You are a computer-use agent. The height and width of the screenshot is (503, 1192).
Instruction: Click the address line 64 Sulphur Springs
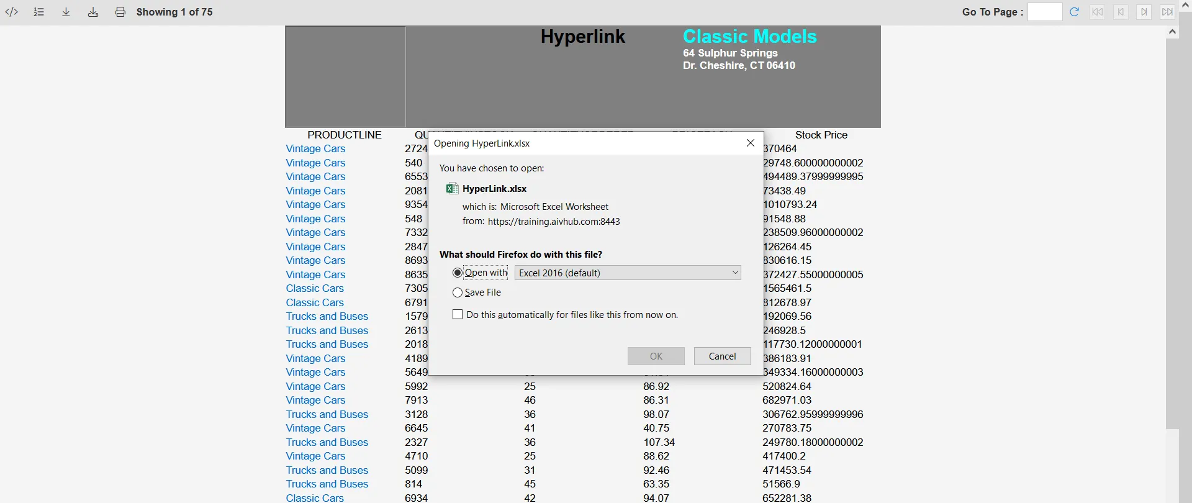click(x=731, y=53)
